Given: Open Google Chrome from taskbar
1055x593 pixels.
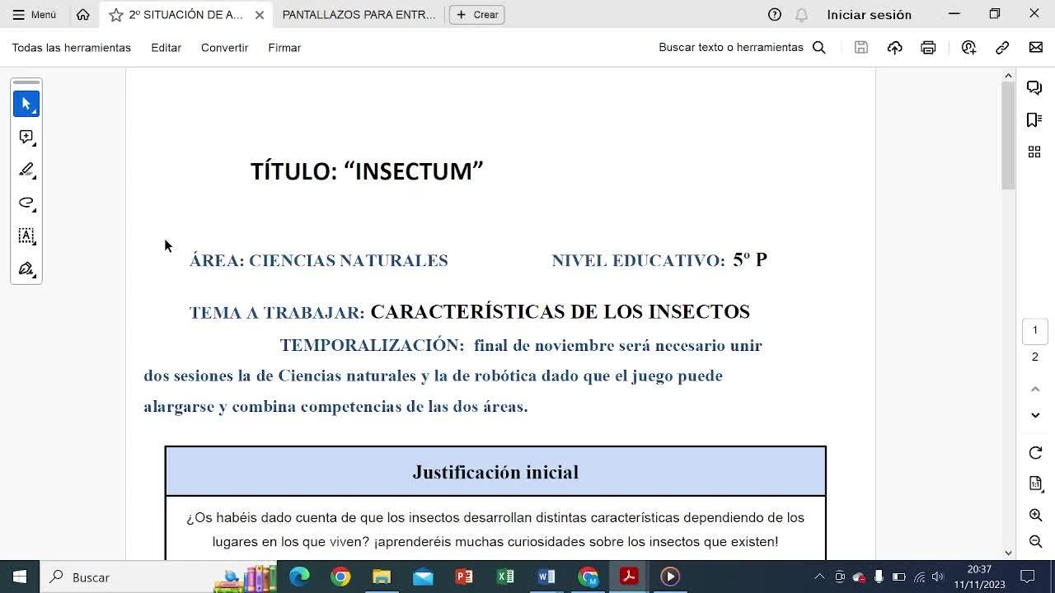Looking at the screenshot, I should 340,577.
